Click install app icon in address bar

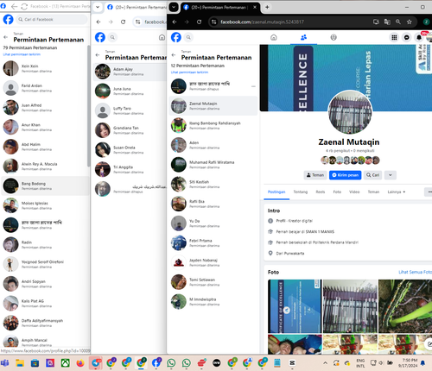click(376, 22)
